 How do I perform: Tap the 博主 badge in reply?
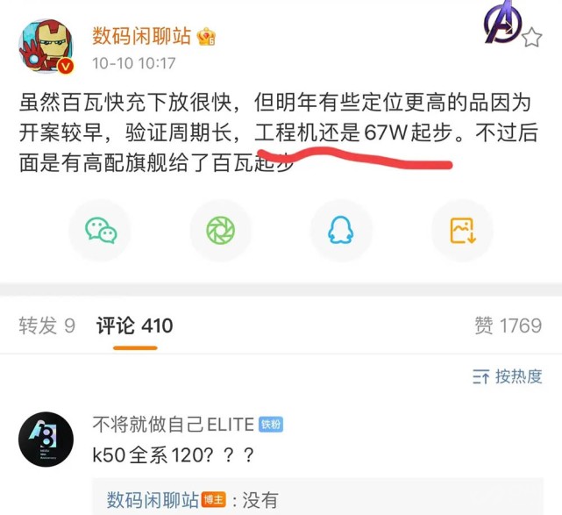(214, 500)
